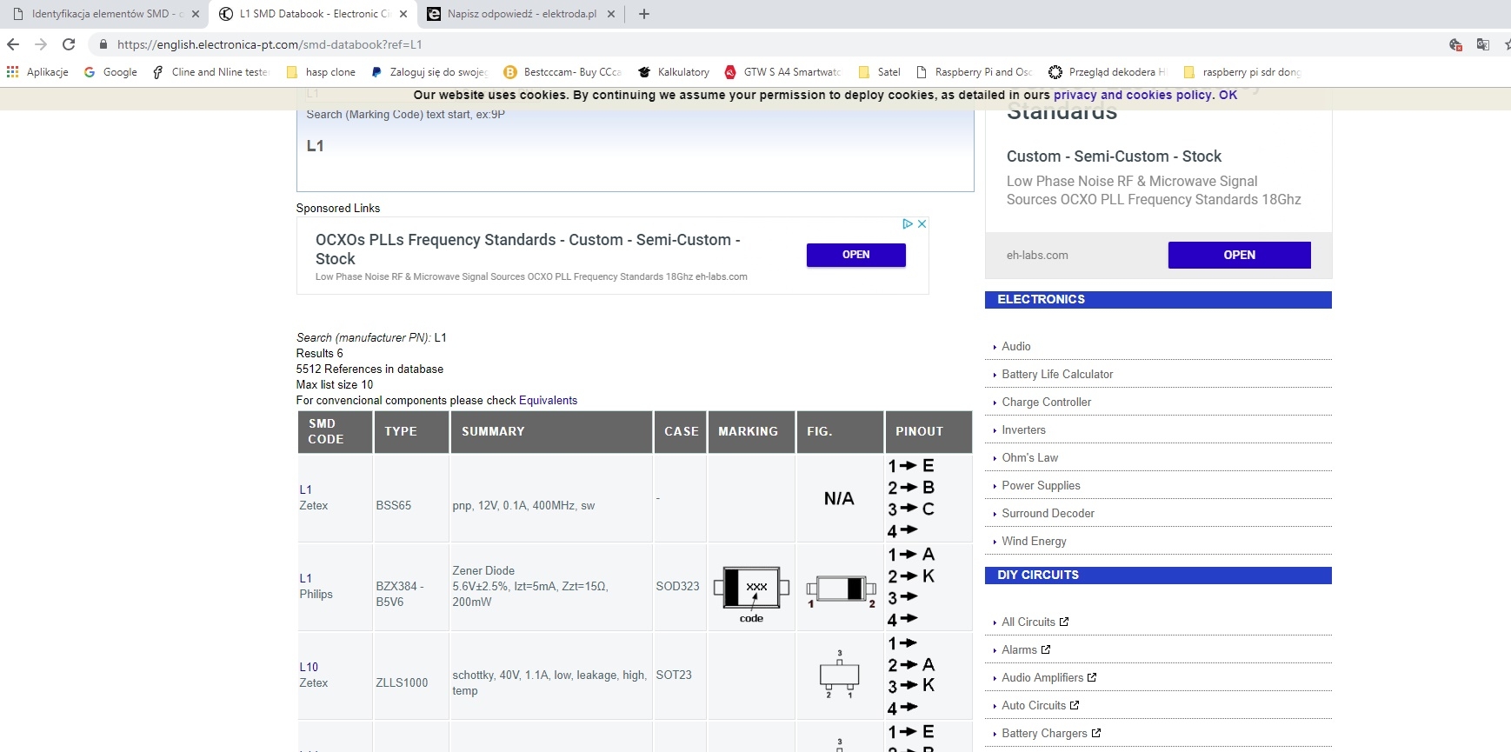The width and height of the screenshot is (1511, 752).
Task: Open Charge Controller link
Action: 1046,402
